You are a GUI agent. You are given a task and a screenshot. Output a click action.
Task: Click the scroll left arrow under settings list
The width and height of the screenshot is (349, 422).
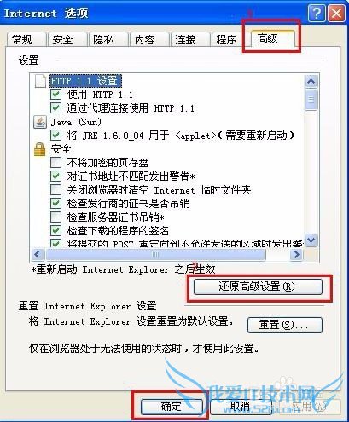click(x=38, y=254)
